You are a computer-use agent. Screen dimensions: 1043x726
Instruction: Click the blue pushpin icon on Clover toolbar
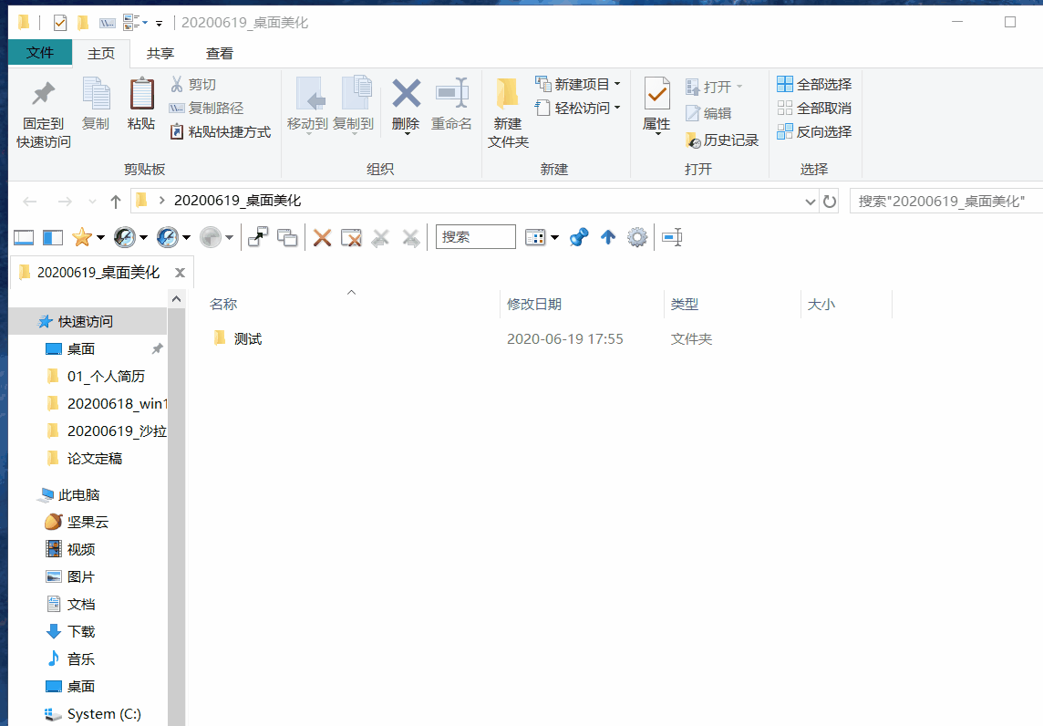[577, 236]
